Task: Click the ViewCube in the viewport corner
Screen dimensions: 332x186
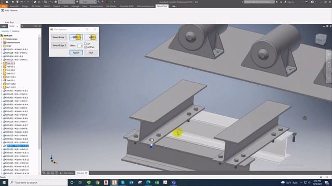Action: [x=320, y=39]
